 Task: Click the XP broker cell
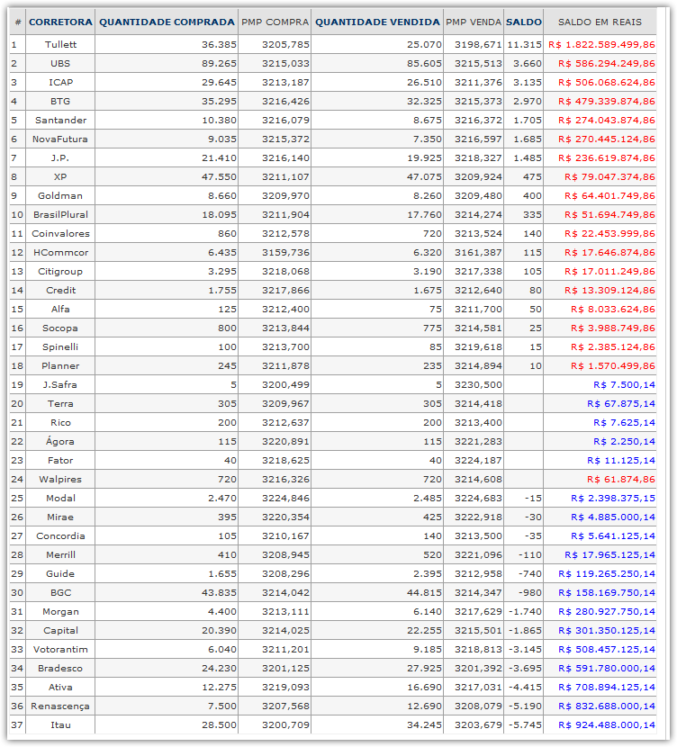60,176
